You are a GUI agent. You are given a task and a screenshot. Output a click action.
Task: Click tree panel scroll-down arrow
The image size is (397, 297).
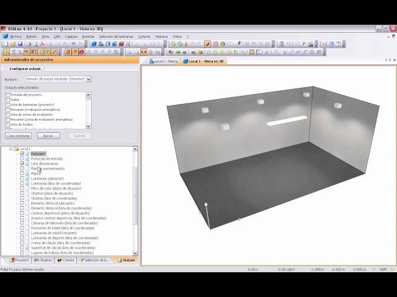click(x=135, y=253)
